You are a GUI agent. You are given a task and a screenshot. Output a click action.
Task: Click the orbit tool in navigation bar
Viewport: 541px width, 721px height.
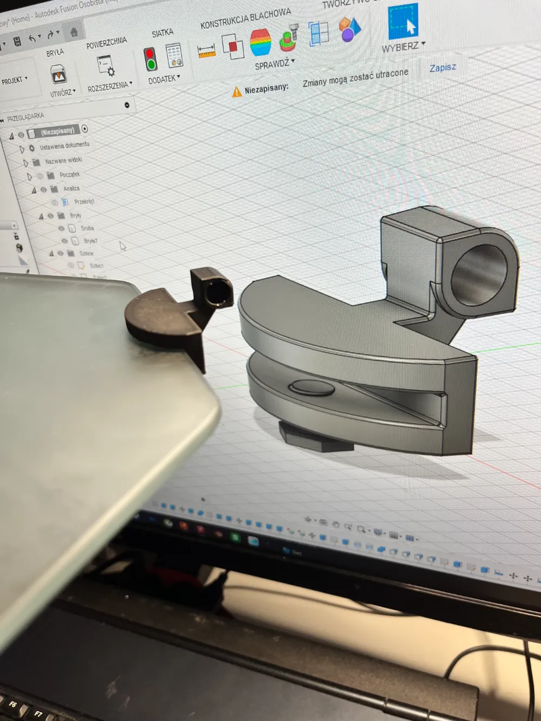click(x=309, y=520)
